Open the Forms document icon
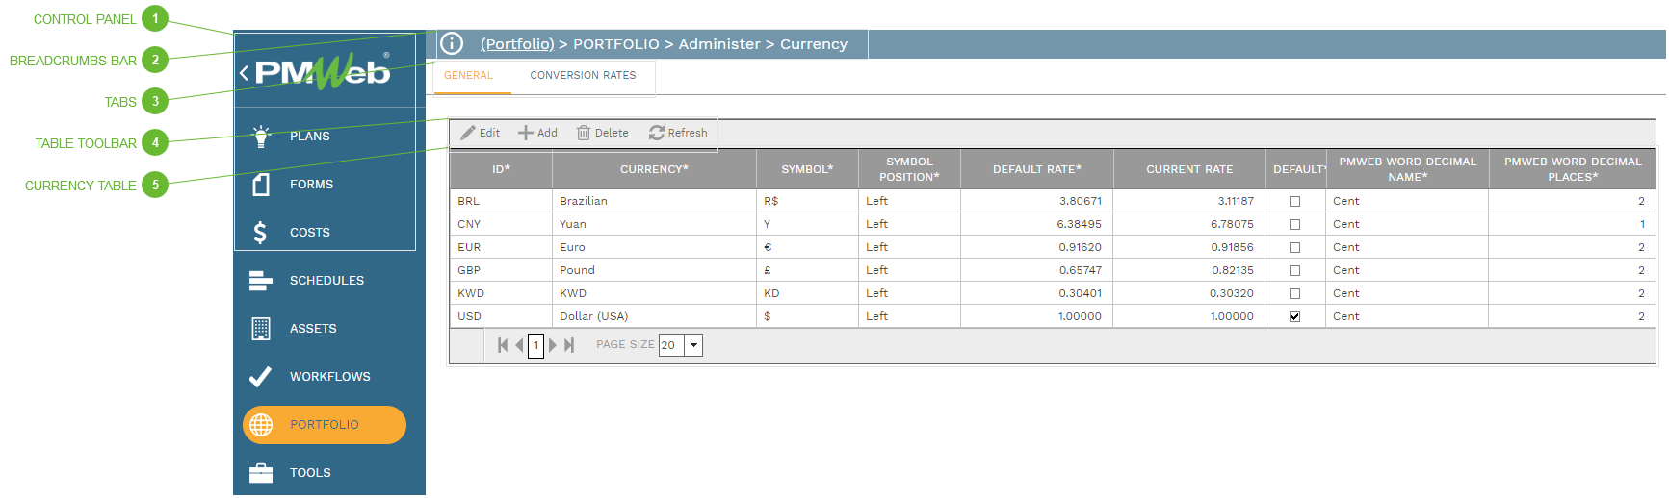The width and height of the screenshot is (1669, 498). 261,185
